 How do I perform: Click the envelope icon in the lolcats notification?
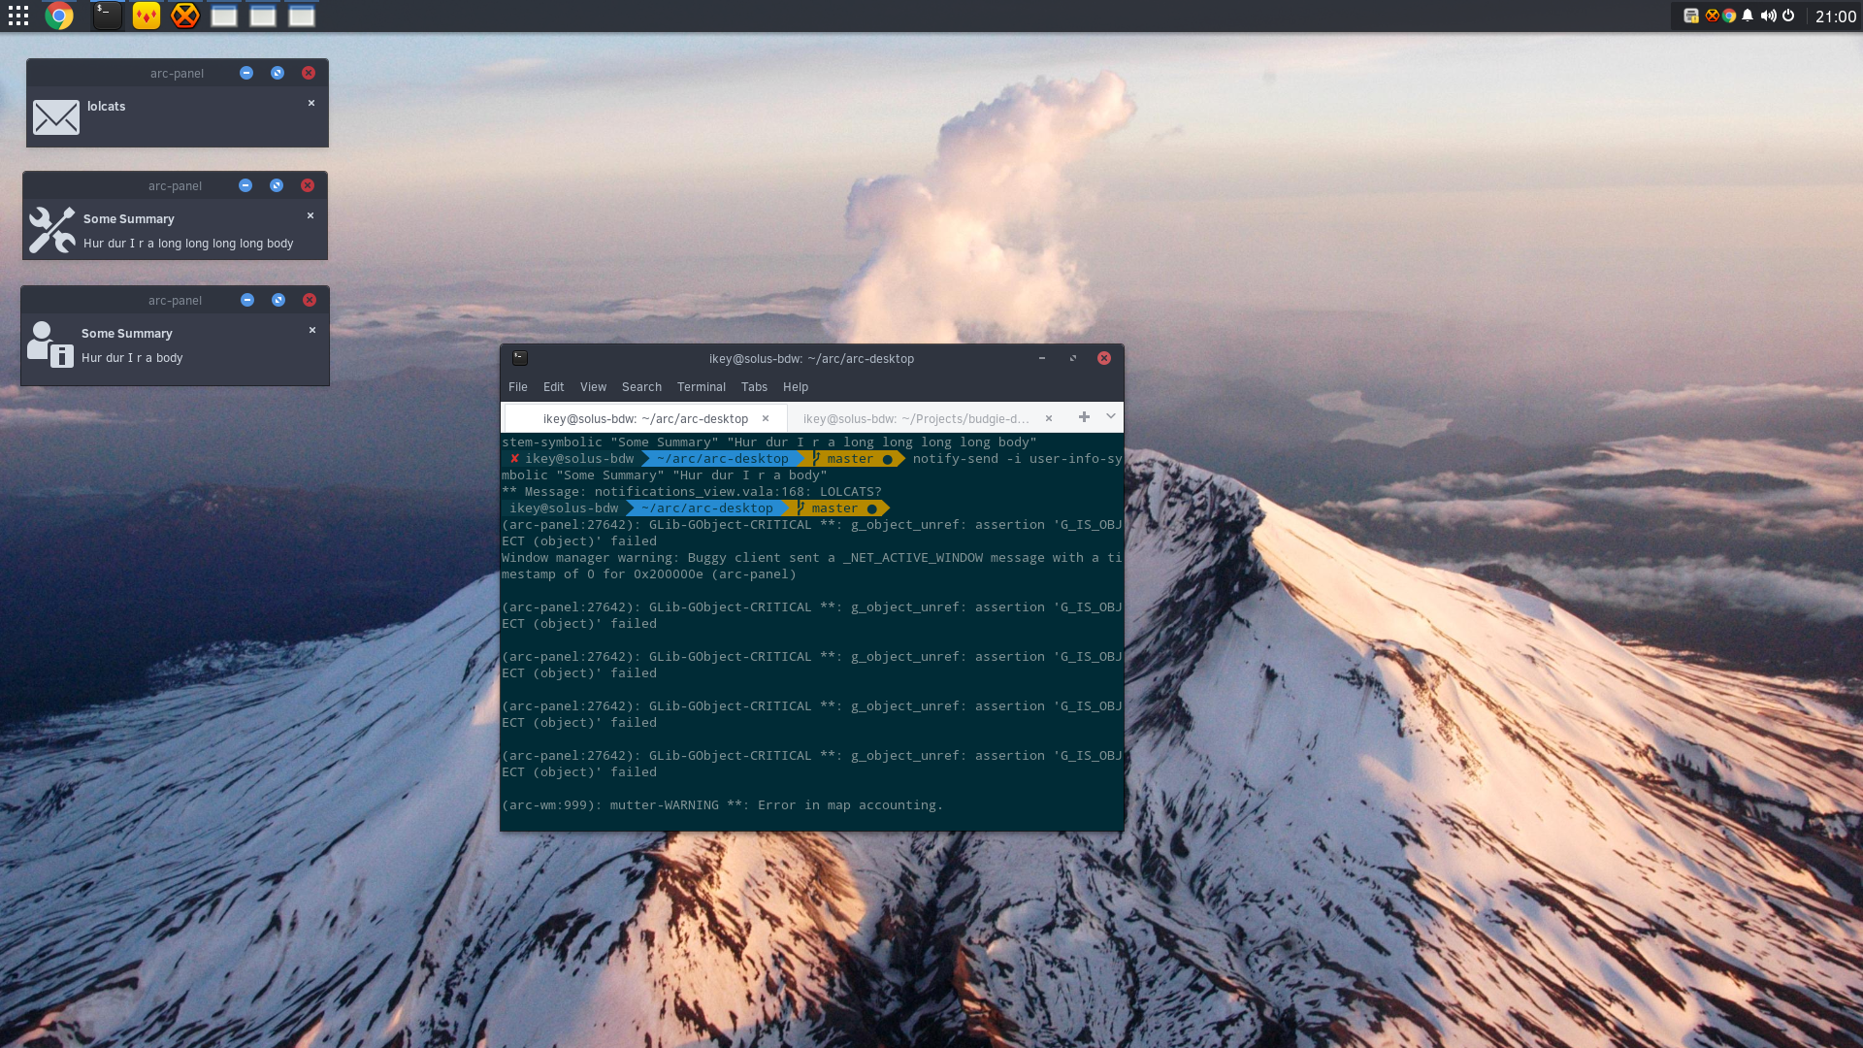(x=56, y=117)
